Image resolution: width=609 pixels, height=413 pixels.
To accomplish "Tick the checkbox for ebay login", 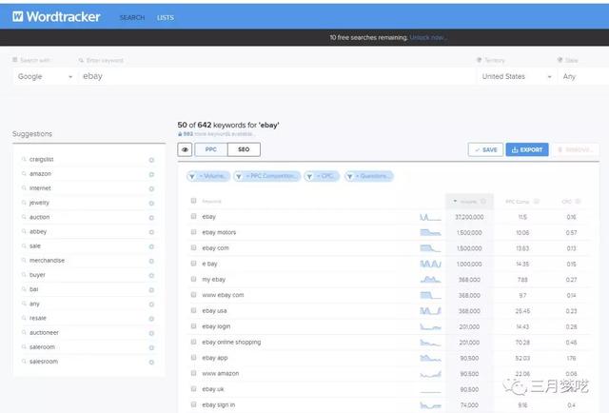I will tap(193, 326).
